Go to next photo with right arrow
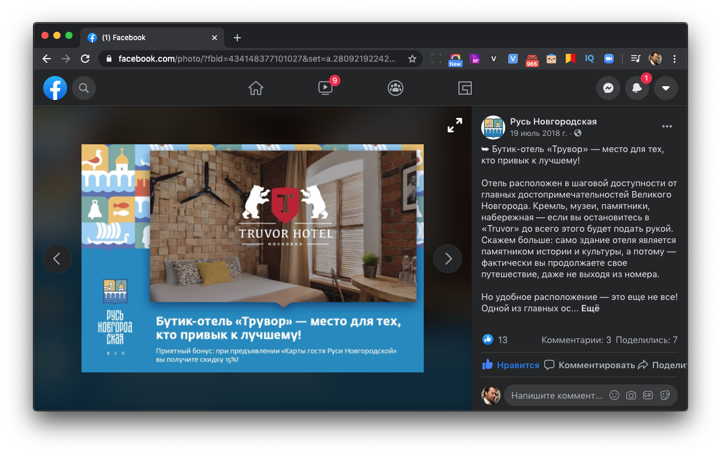This screenshot has height=455, width=721. click(x=448, y=259)
